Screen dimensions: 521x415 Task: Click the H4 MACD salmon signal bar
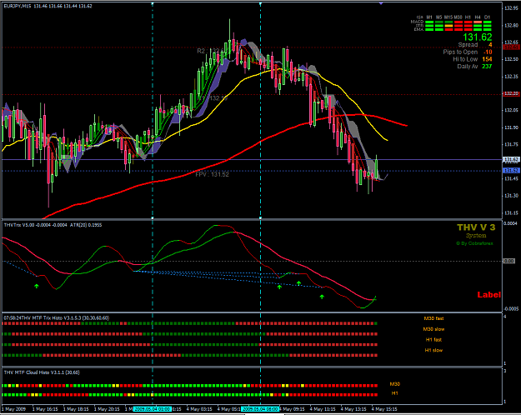tap(478, 22)
